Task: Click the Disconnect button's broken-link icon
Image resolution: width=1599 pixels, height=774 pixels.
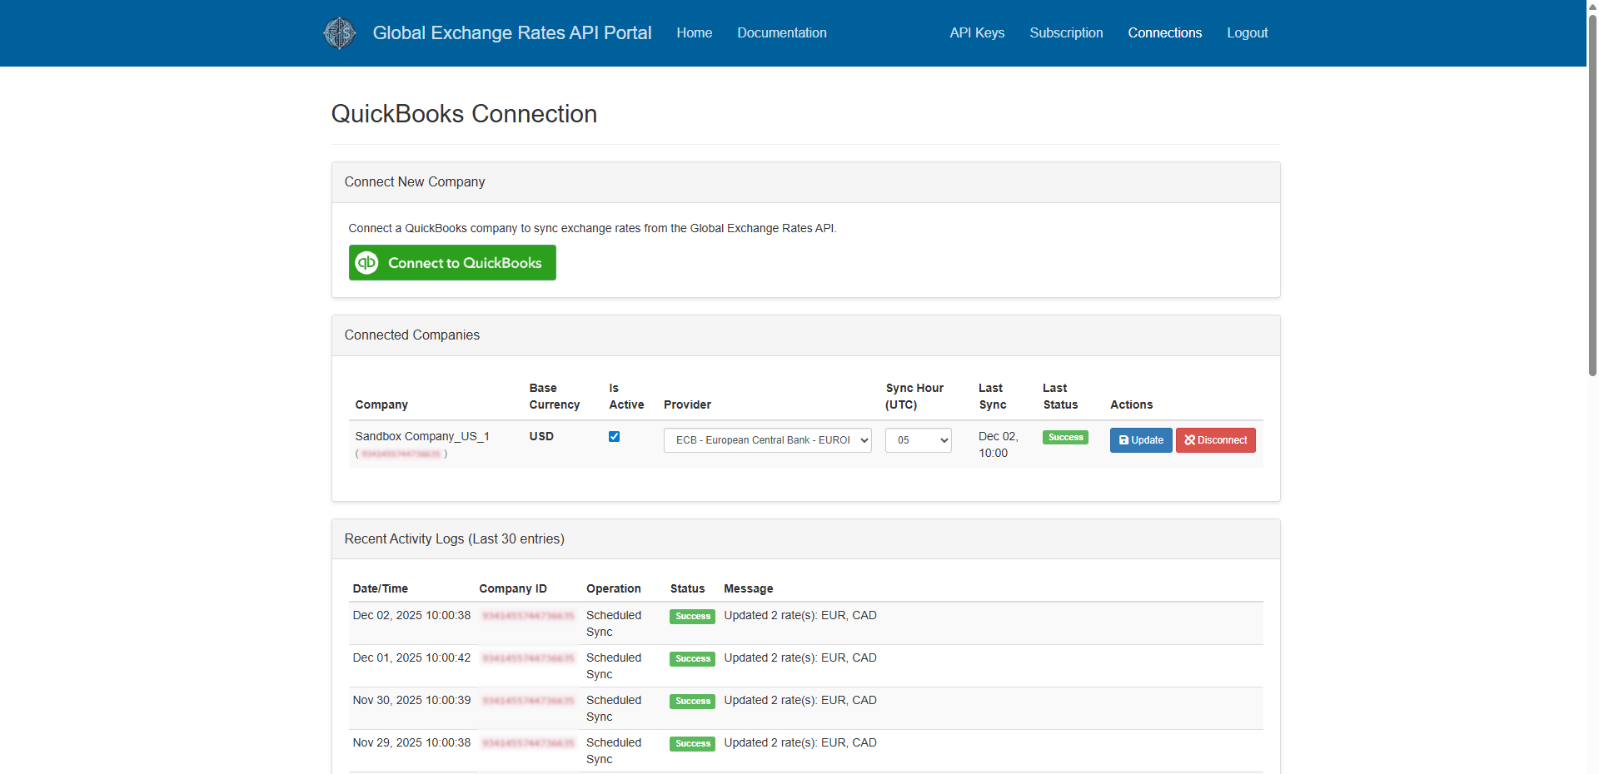Action: click(1189, 440)
